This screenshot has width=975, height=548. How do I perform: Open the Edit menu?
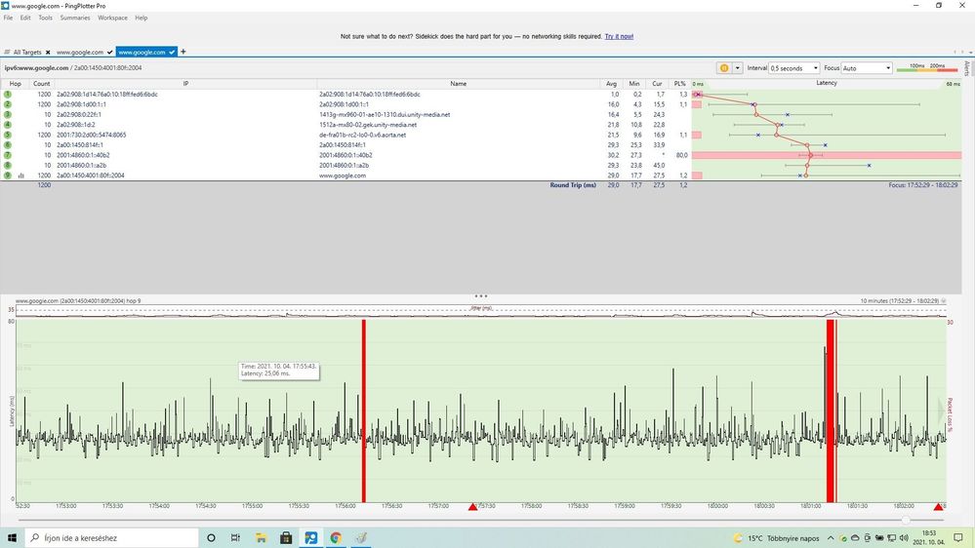pos(24,18)
